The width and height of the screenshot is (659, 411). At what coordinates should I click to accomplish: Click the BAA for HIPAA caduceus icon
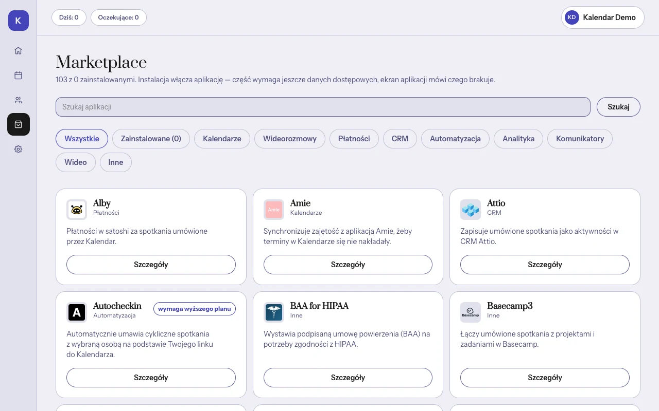click(274, 312)
